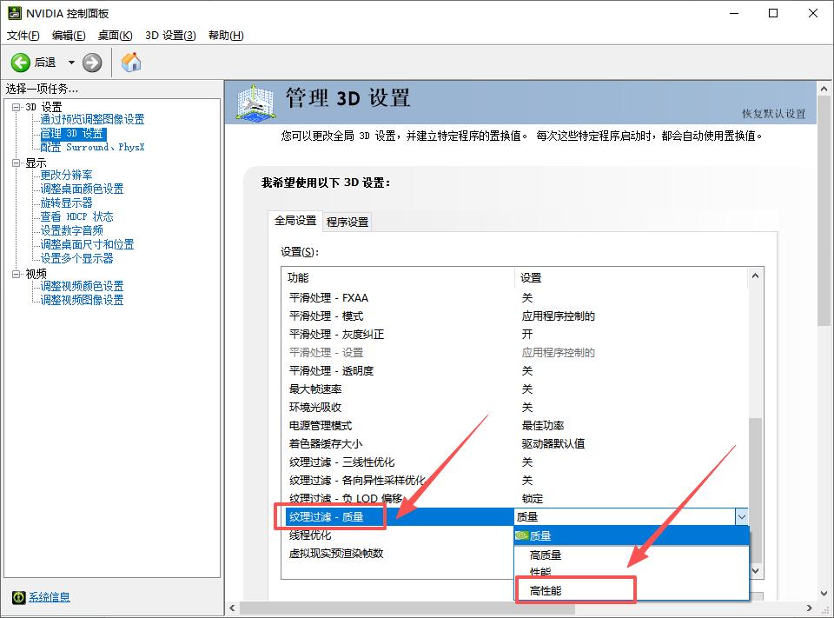This screenshot has height=618, width=834.
Task: Select the 平滑处理 - 透明度 row
Action: pyautogui.click(x=514, y=371)
